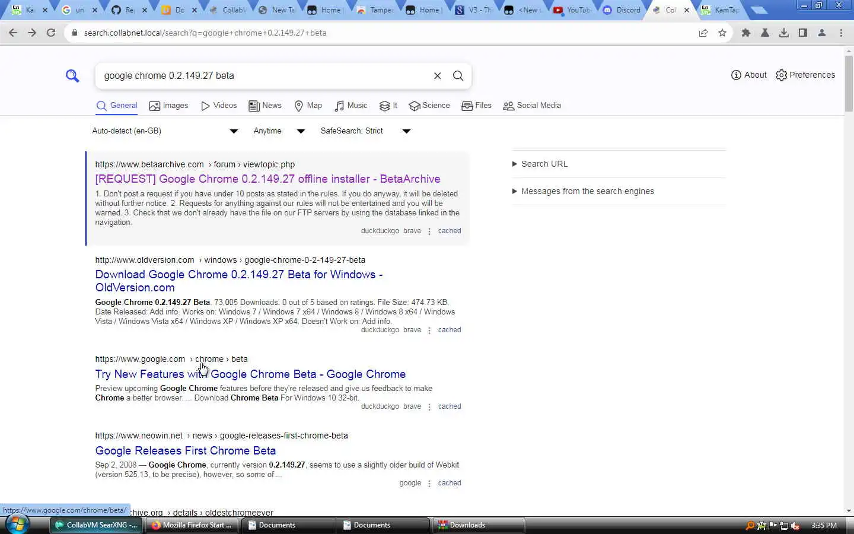The height and width of the screenshot is (534, 854).
Task: Click the google engine label on Neowin result
Action: (x=410, y=483)
